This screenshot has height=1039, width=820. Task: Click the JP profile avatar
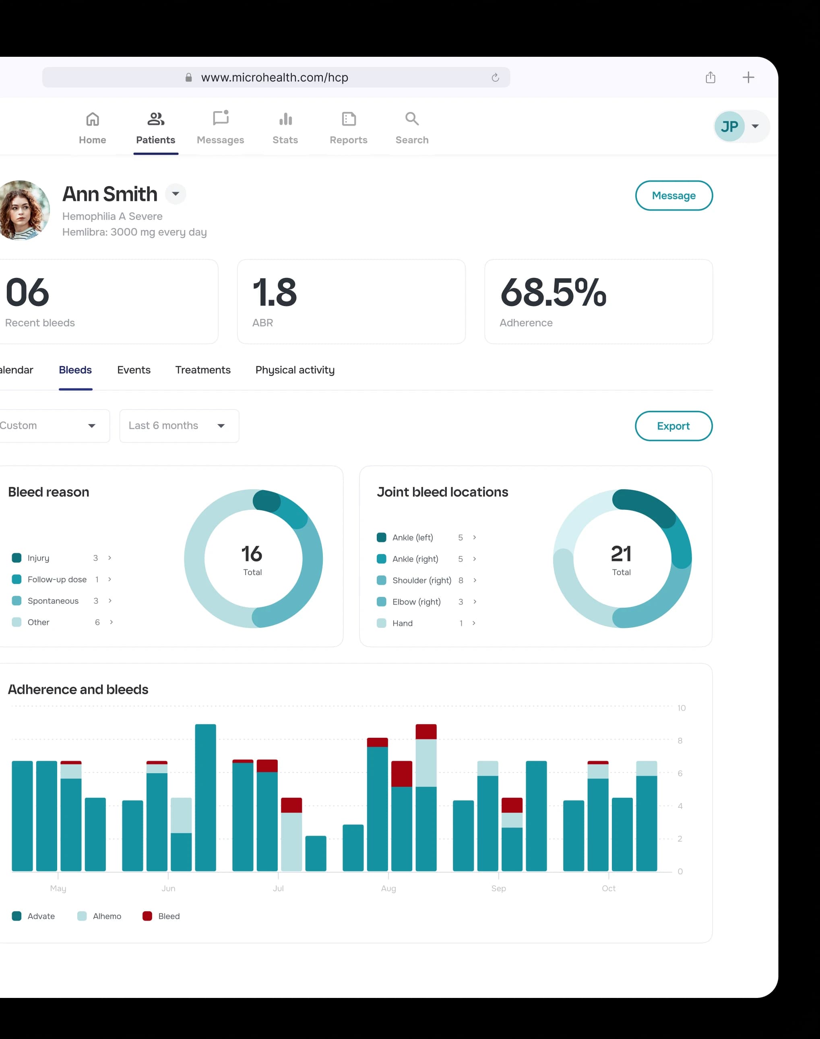pyautogui.click(x=730, y=126)
